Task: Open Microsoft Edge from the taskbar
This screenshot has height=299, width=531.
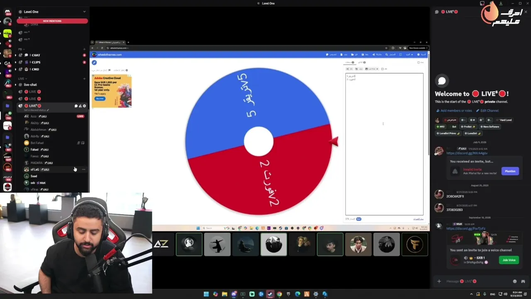Action: pos(297,294)
